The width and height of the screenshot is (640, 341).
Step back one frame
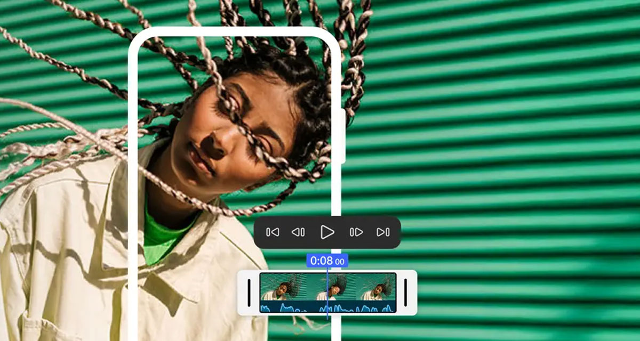coord(298,232)
